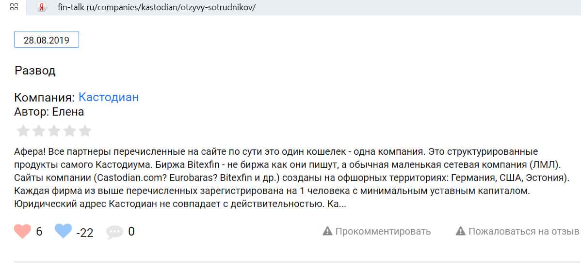Click the 28.08.2019 date badge

tap(47, 40)
